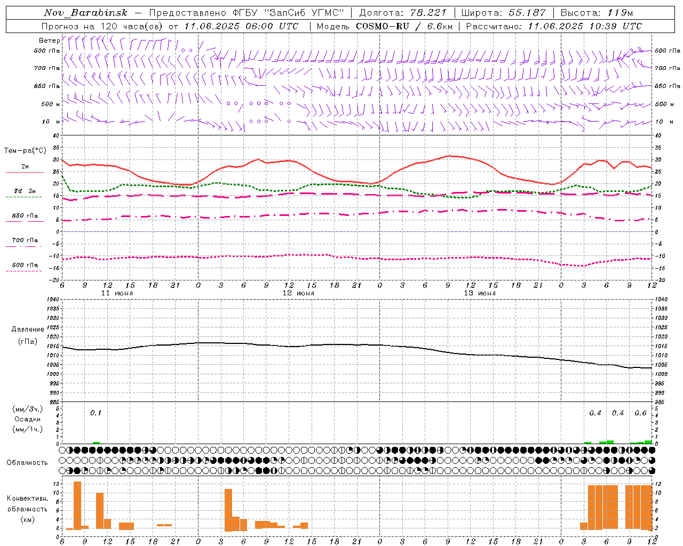Click the Прогноз на 120 часа(ов) text
Viewport: 683px width, 546px height.
[x=102, y=26]
